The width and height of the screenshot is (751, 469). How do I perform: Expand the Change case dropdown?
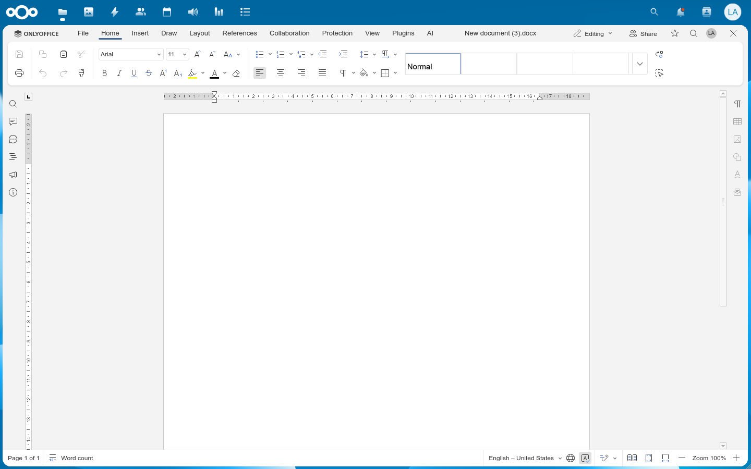(238, 54)
